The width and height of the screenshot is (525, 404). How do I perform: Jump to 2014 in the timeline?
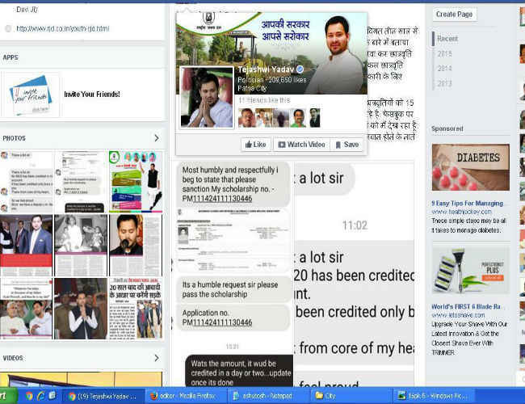(445, 69)
